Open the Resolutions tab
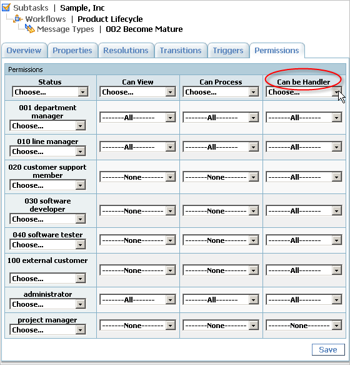 tap(126, 50)
